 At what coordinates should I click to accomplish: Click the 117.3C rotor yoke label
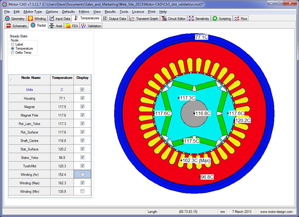(187, 98)
